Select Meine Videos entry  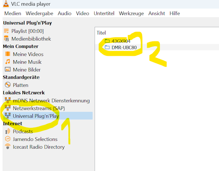(x=28, y=54)
